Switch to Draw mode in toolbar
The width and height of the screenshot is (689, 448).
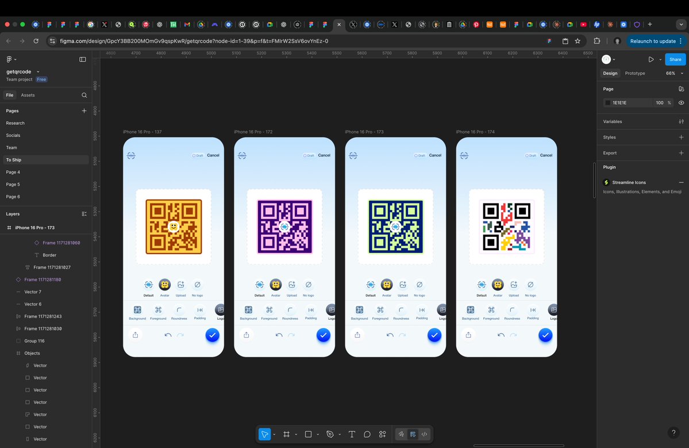401,434
